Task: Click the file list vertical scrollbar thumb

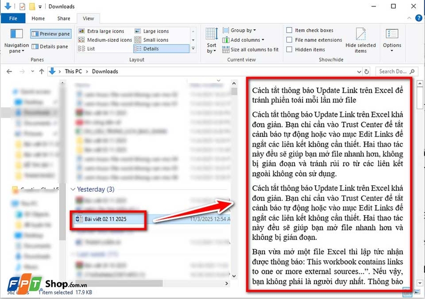Action: (234, 91)
